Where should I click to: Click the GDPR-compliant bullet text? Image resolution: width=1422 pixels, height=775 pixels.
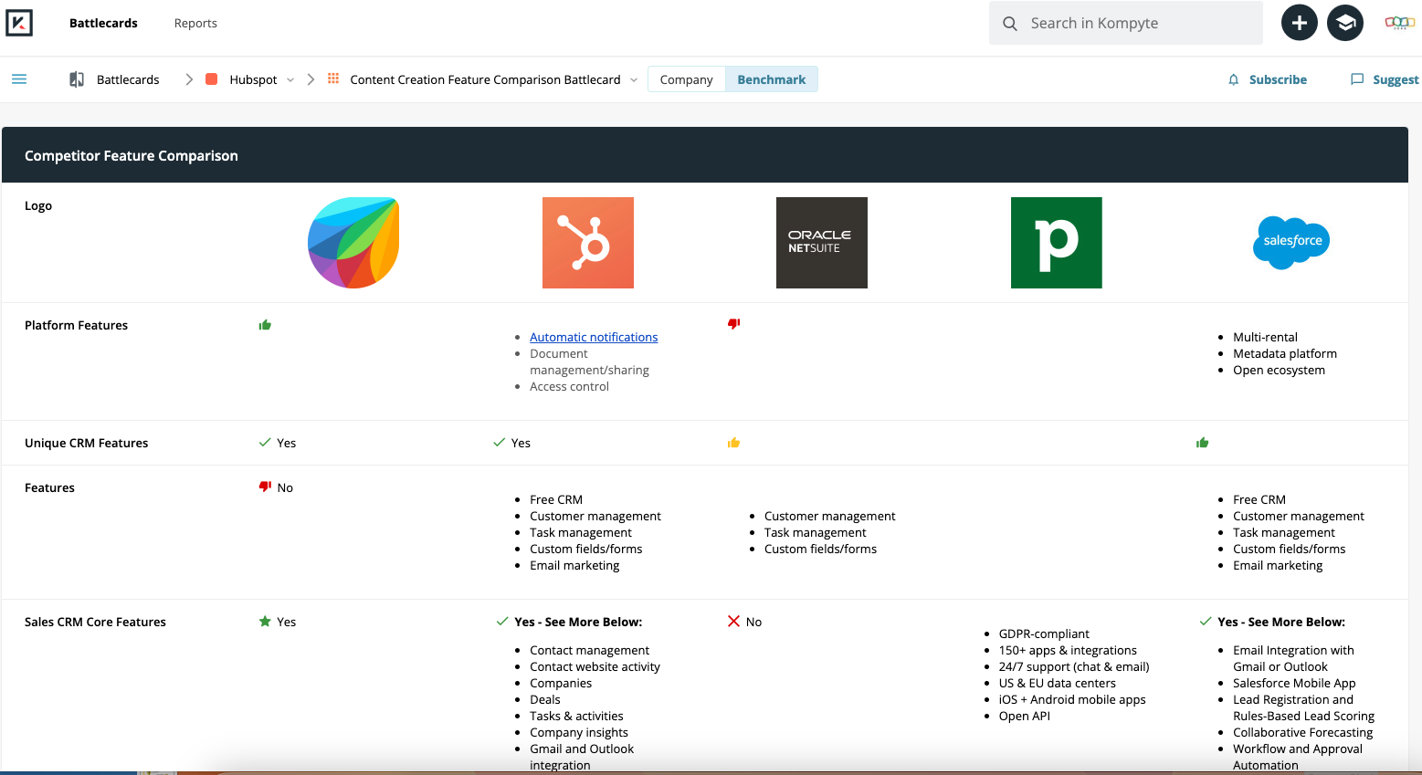coord(1044,634)
